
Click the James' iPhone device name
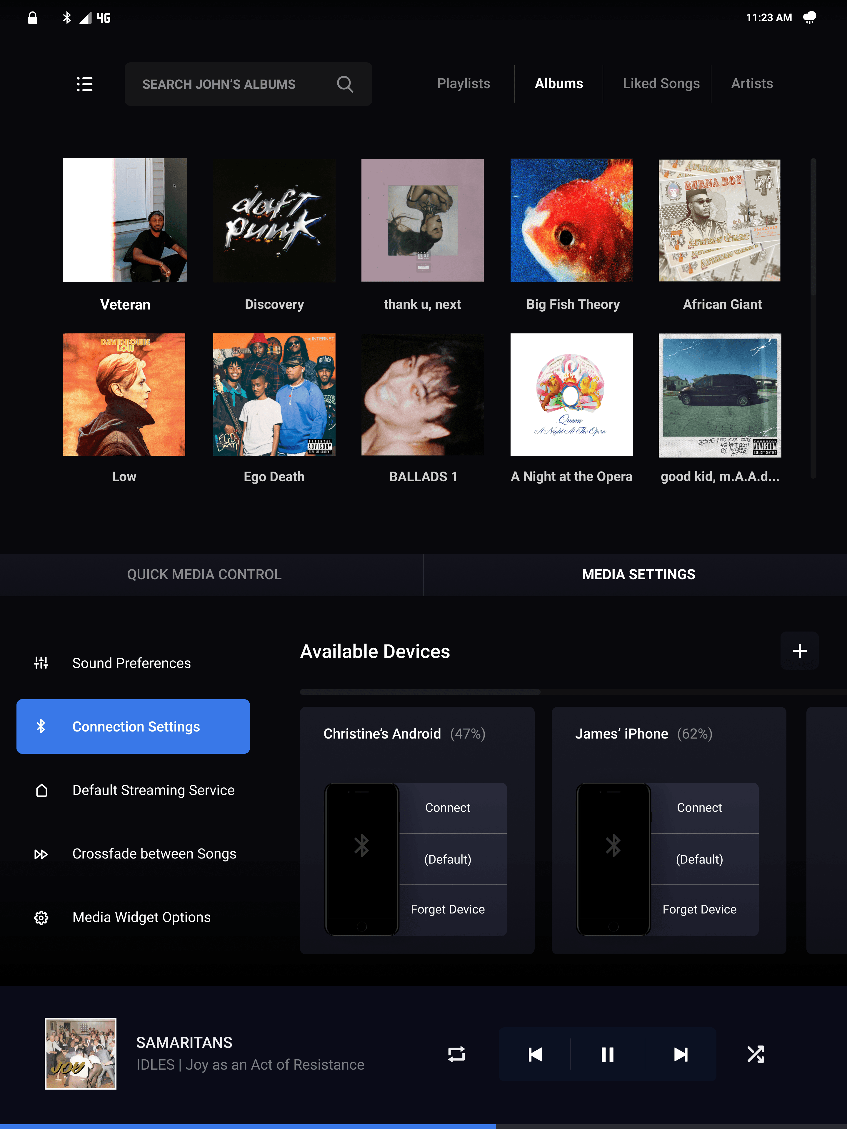coord(621,734)
